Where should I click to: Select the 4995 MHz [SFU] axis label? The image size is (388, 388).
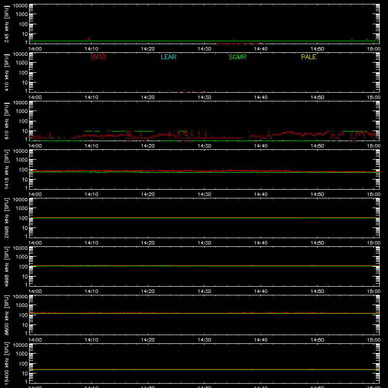click(x=6, y=266)
